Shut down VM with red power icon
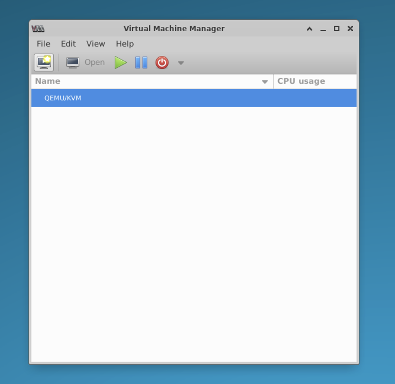The image size is (395, 384). pyautogui.click(x=162, y=62)
